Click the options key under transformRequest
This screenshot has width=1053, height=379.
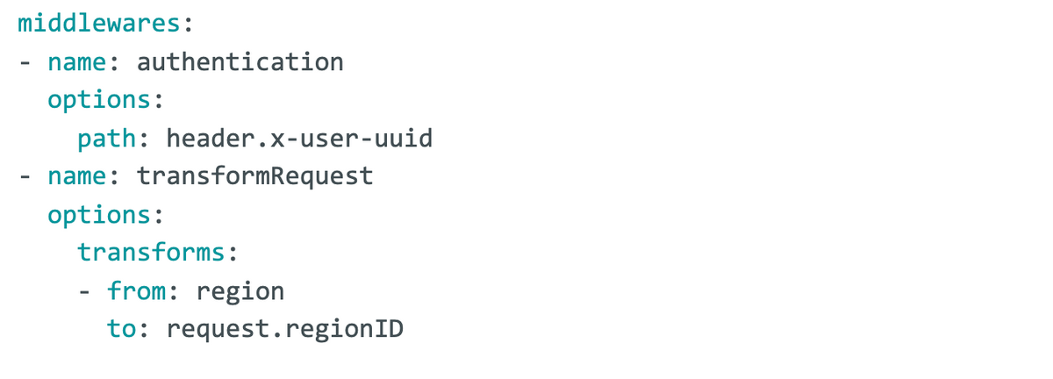(x=100, y=215)
